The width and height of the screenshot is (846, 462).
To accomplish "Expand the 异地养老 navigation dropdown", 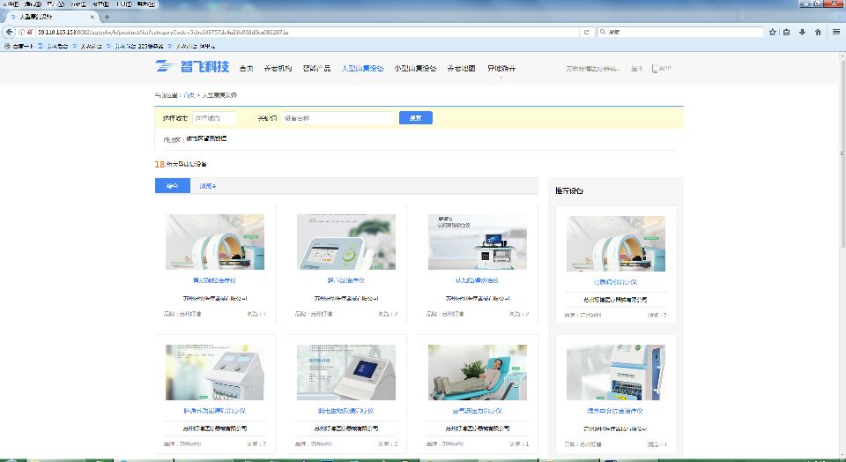I will coord(501,69).
